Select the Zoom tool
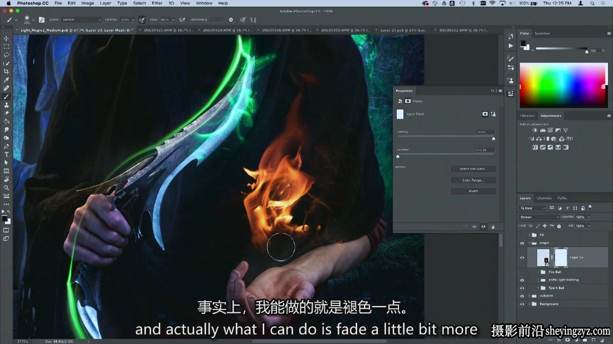The image size is (613, 344). [6, 188]
